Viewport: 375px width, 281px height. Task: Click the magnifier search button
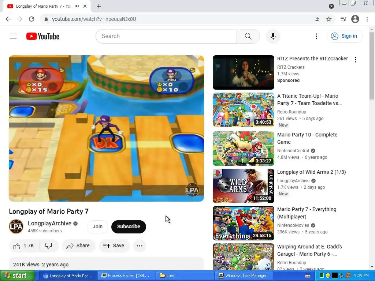click(x=248, y=36)
